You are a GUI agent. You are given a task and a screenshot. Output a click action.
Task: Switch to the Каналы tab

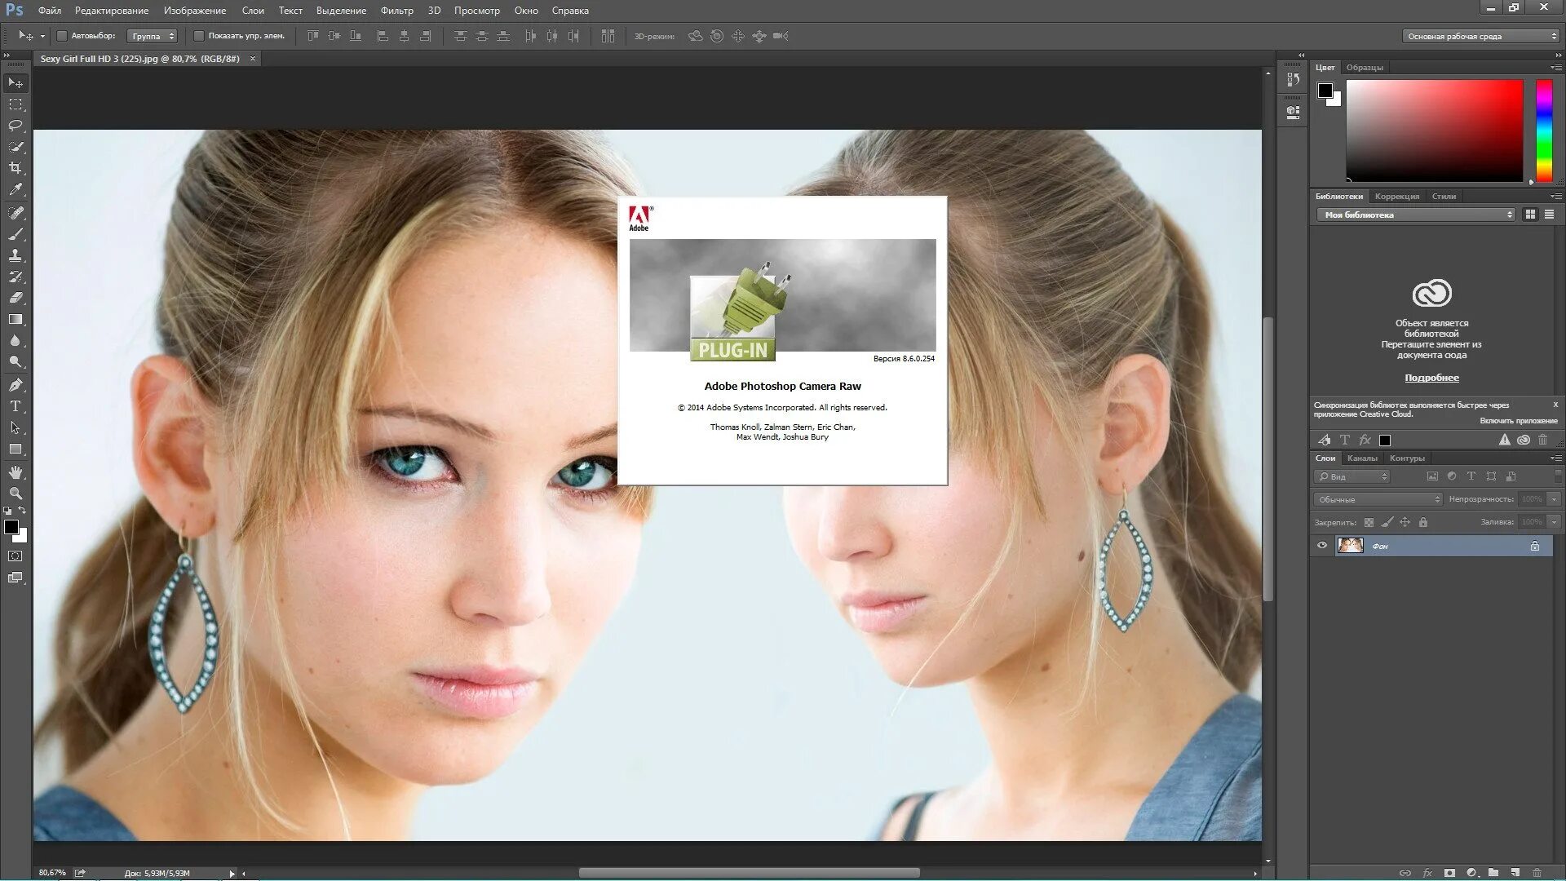click(x=1362, y=458)
